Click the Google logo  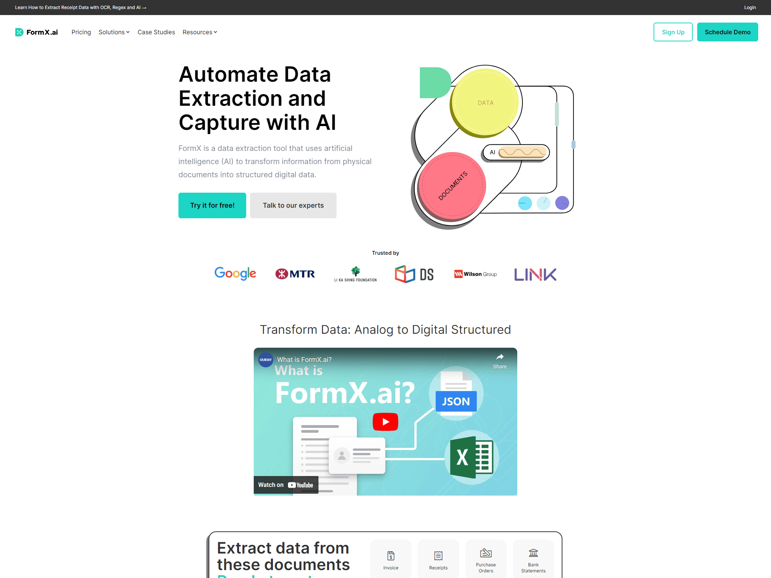235,274
